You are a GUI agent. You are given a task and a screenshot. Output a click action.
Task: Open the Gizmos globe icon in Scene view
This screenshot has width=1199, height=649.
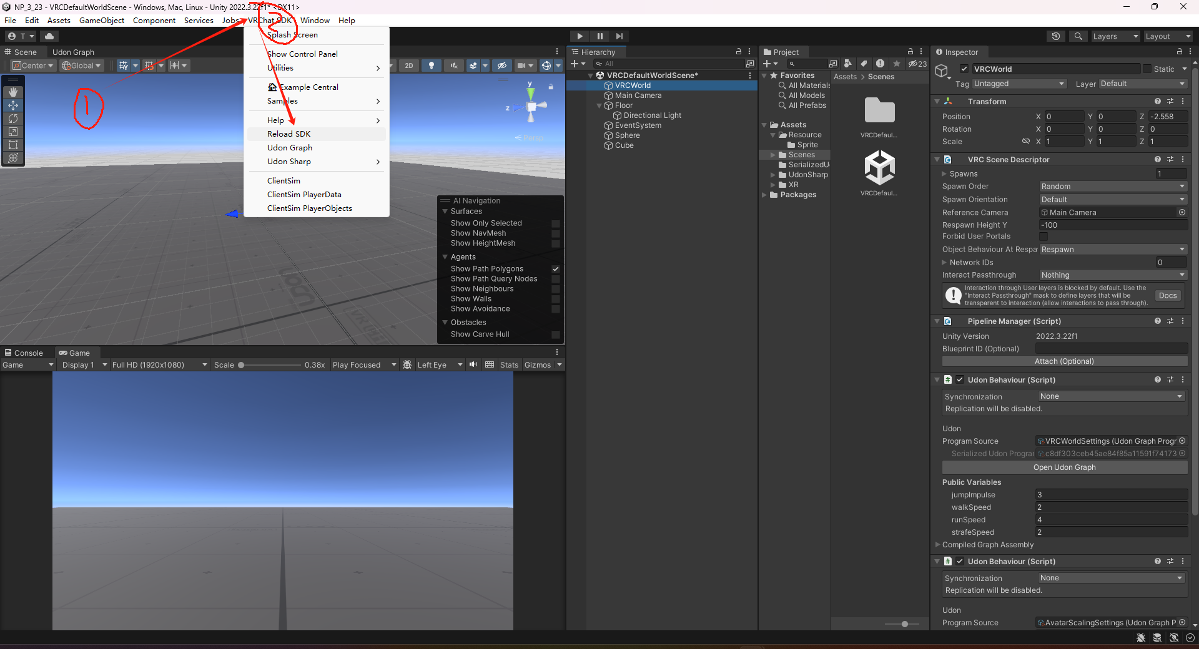click(x=546, y=66)
